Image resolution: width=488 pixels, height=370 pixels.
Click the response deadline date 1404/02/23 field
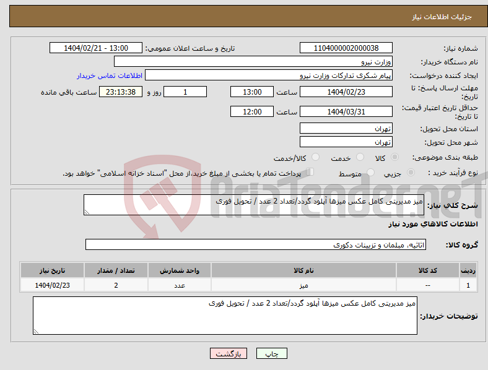tap(346, 92)
